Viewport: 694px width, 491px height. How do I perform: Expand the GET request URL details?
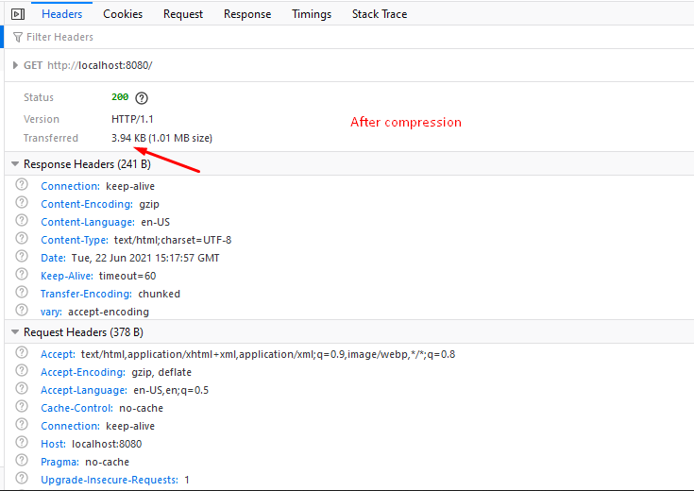pyautogui.click(x=15, y=65)
